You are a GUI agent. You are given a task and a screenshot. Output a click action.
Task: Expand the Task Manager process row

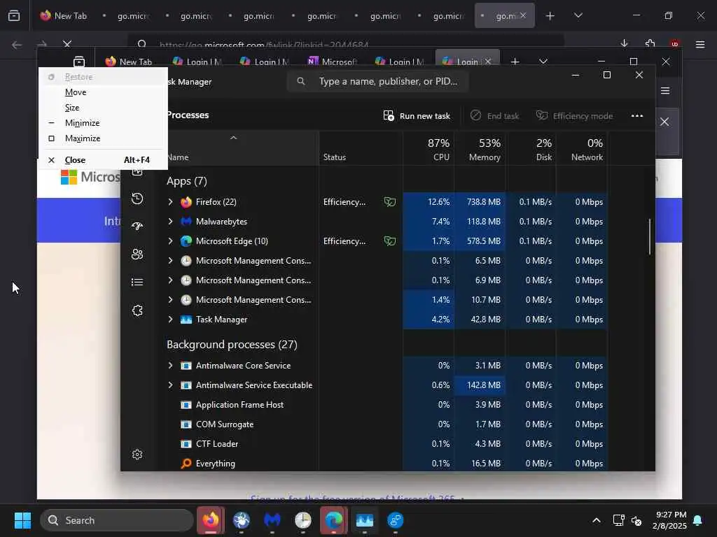[x=171, y=320]
